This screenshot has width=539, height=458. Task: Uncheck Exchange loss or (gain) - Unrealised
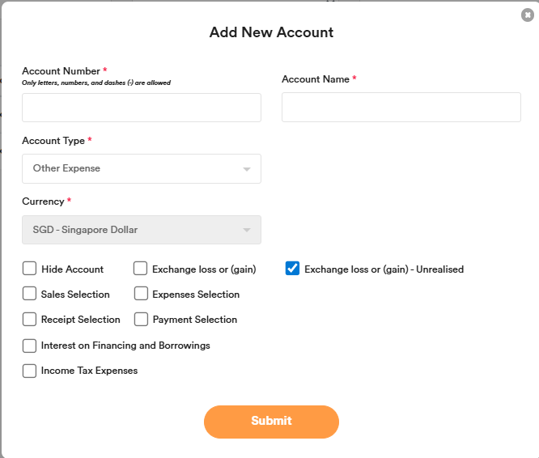click(x=293, y=269)
